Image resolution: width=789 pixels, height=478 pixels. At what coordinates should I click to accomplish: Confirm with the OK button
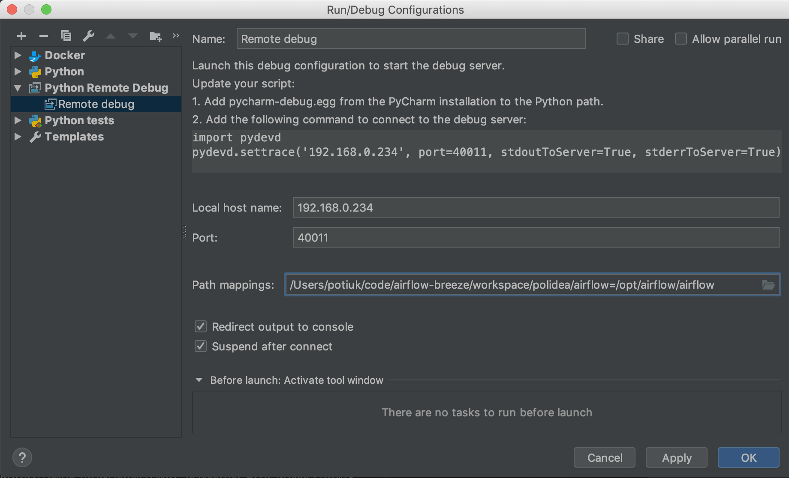click(749, 457)
